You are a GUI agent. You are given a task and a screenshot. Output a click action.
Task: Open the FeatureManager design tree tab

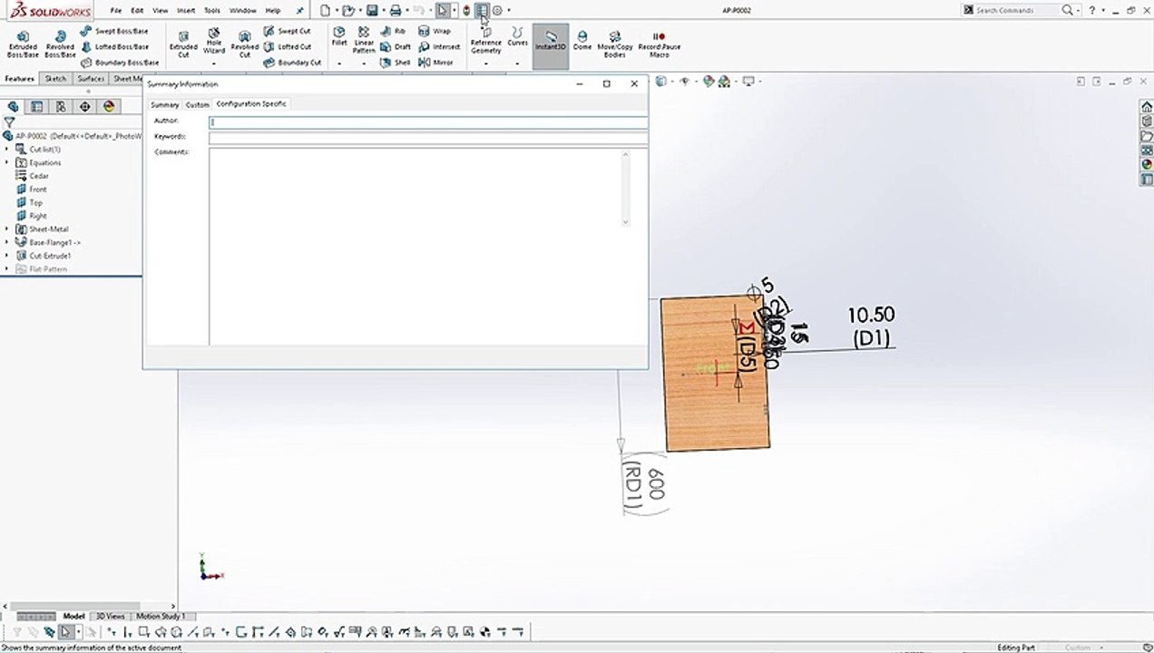point(14,106)
